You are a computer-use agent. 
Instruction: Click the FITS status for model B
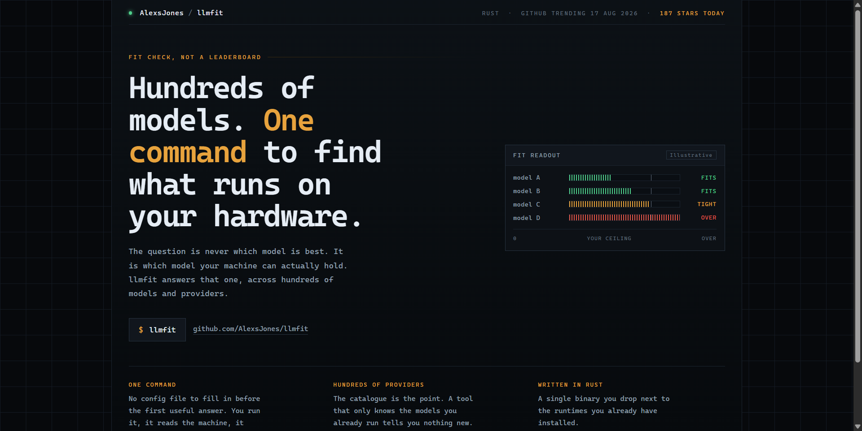coord(708,191)
